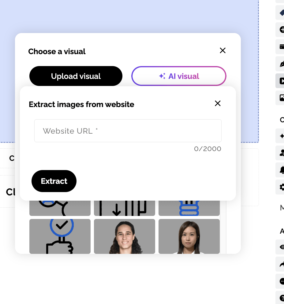Select the curly-haired woman portrait thumbnail
284x304 pixels.
(x=124, y=236)
